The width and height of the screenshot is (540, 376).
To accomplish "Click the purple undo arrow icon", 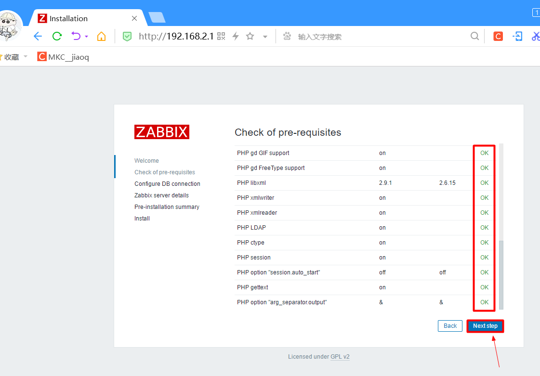I will pos(76,36).
